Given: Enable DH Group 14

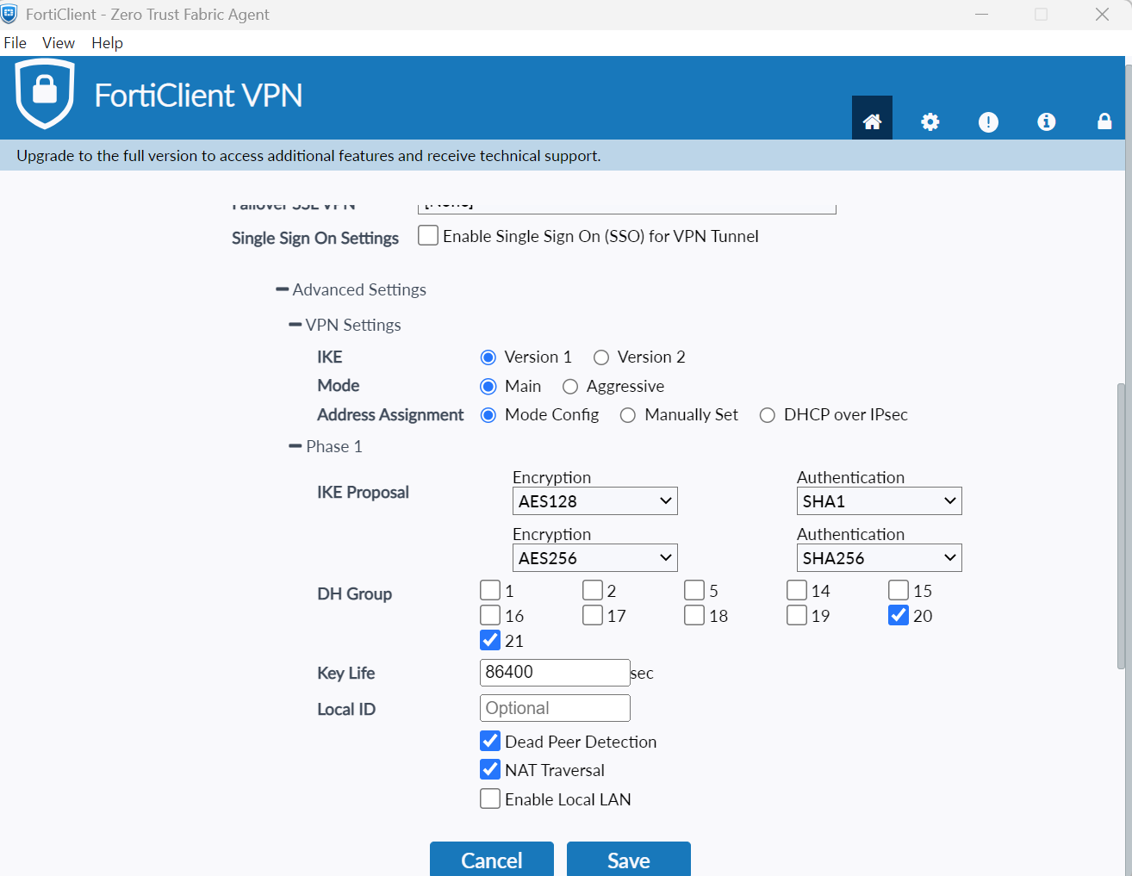Looking at the screenshot, I should point(797,590).
